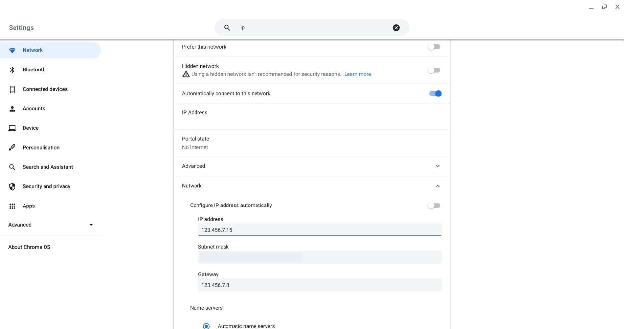Screen dimensions: 633x329
Task: Select the Accounts person icon
Action: click(12, 109)
